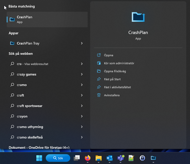
Task: Click the 'Dokument - OneDrive för företag (4+)' heading
Action: click(x=39, y=147)
